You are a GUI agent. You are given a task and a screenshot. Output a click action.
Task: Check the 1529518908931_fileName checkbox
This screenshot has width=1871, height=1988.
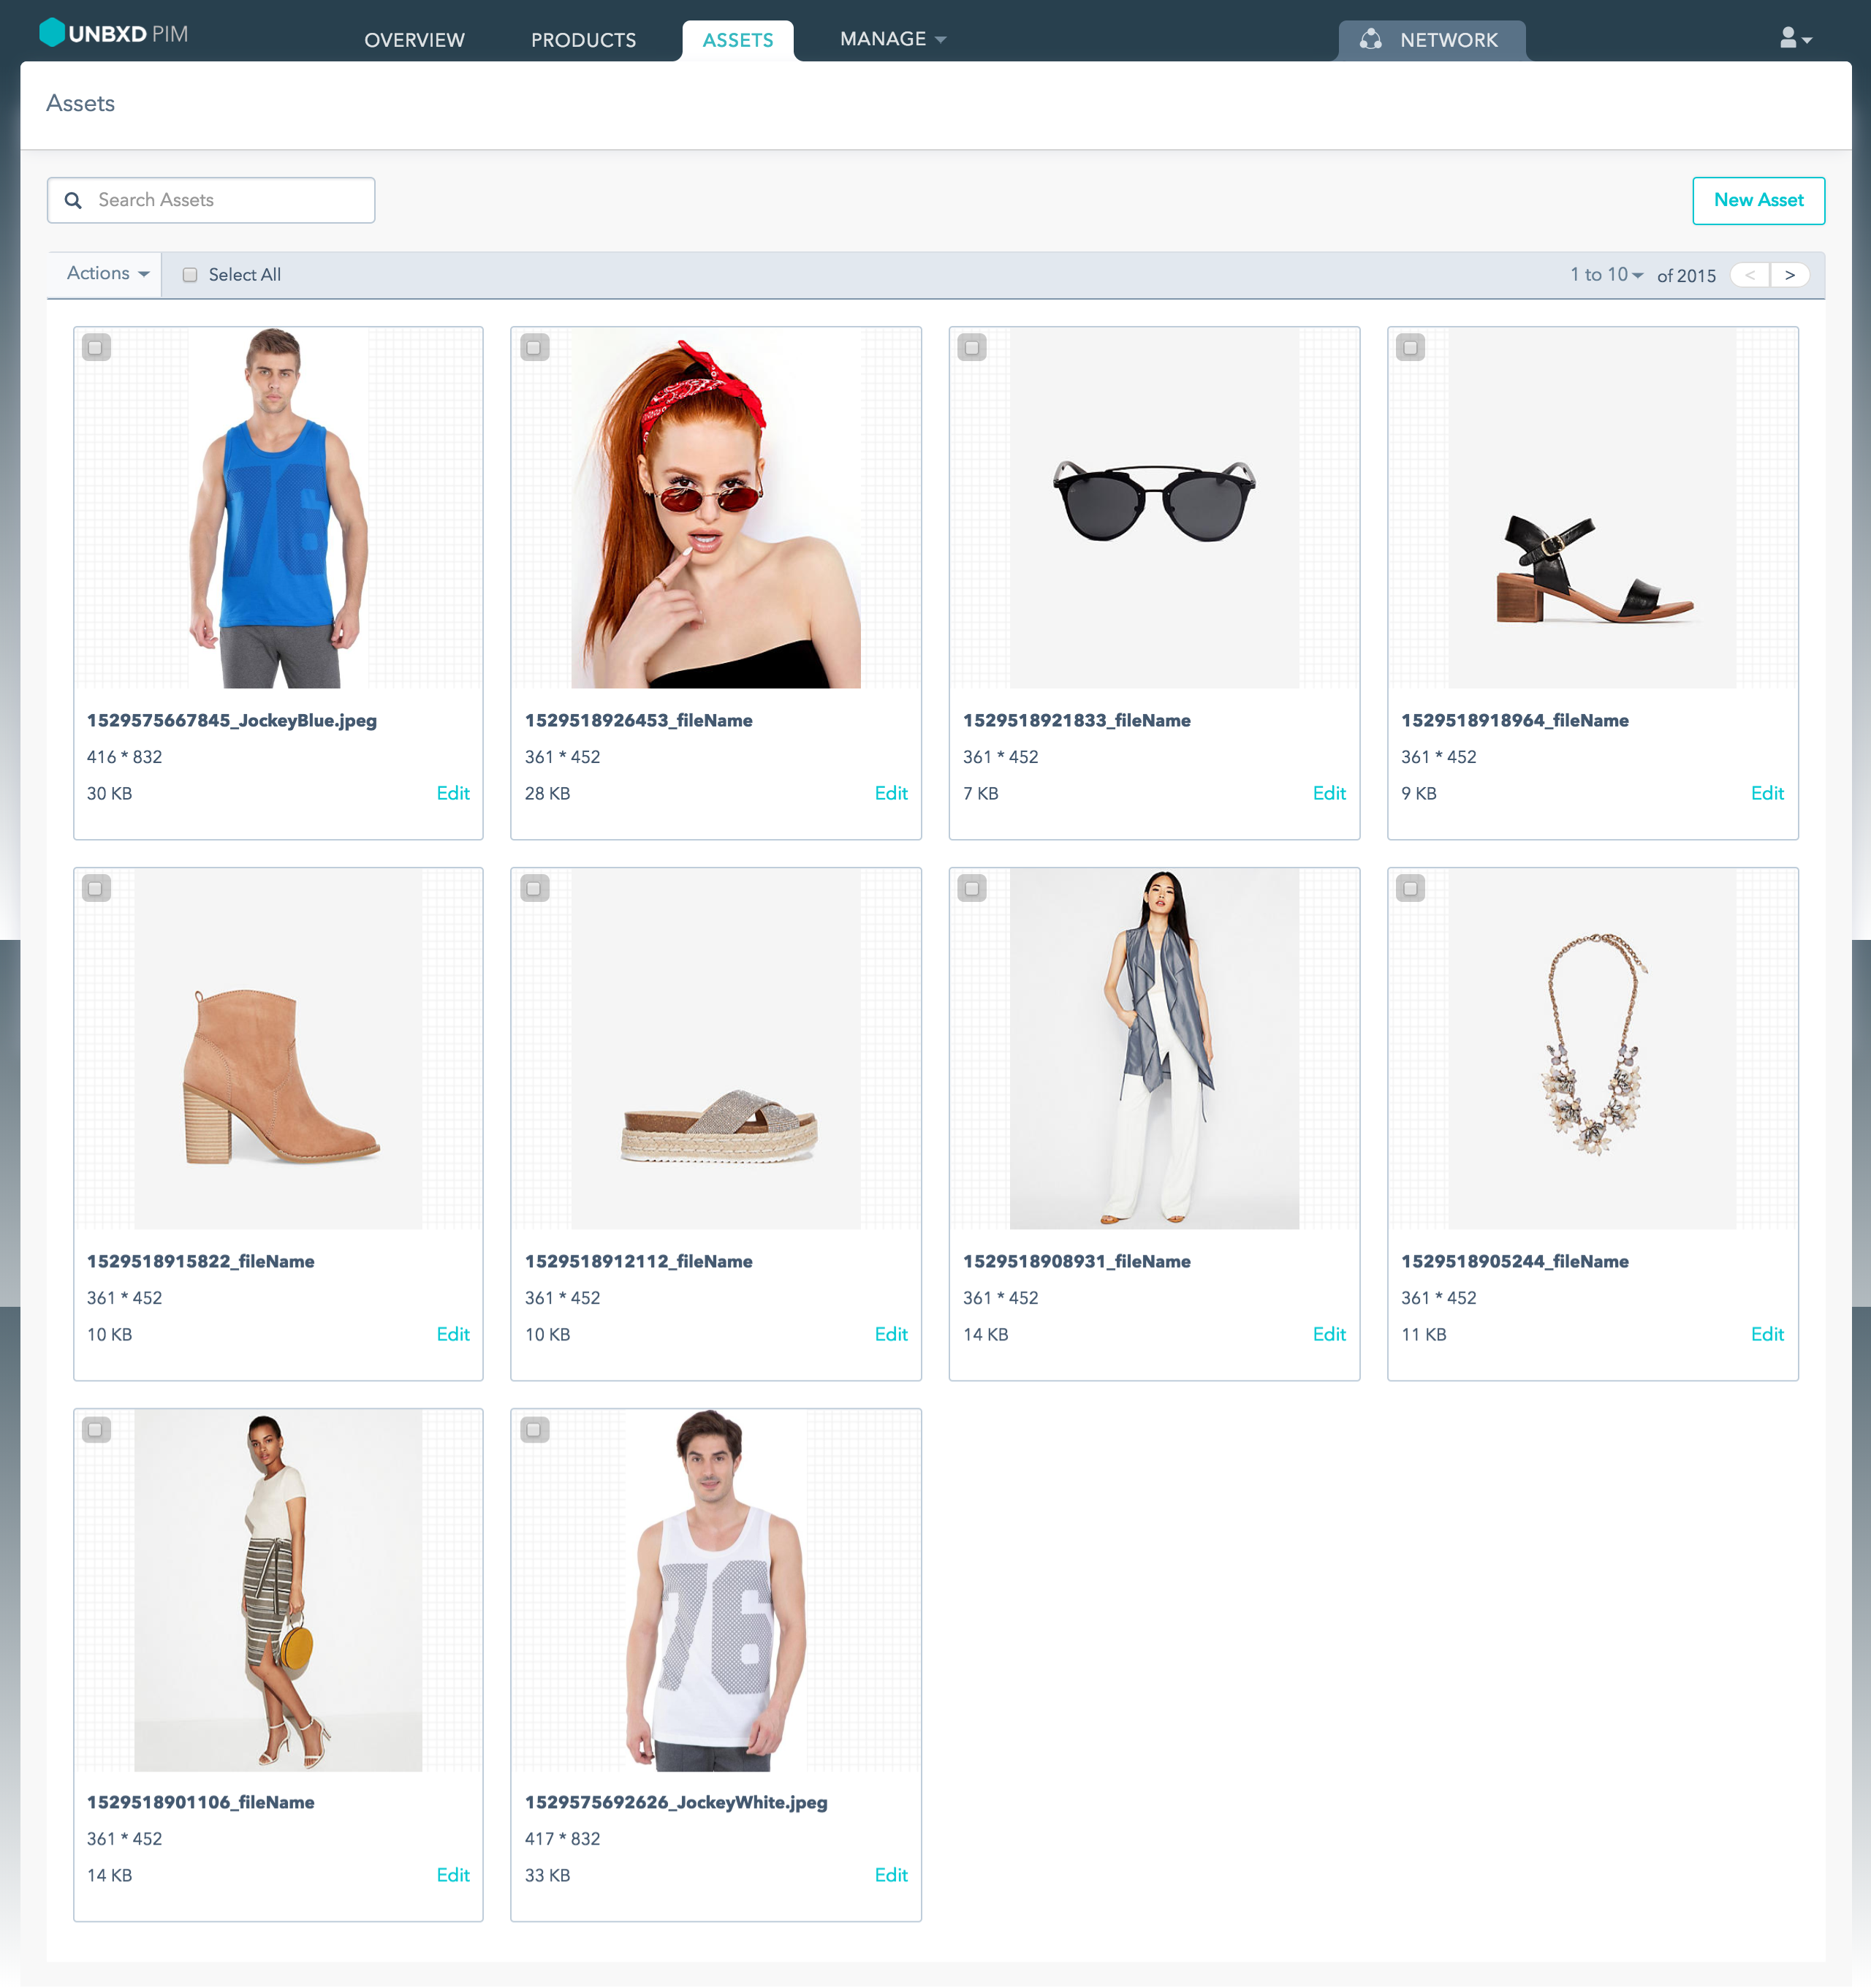point(972,888)
